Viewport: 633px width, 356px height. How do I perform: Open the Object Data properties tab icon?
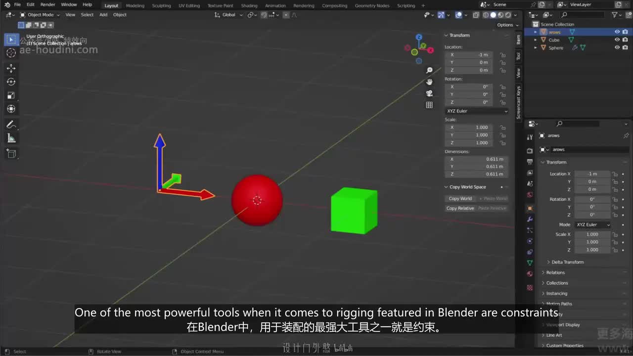pos(530,263)
